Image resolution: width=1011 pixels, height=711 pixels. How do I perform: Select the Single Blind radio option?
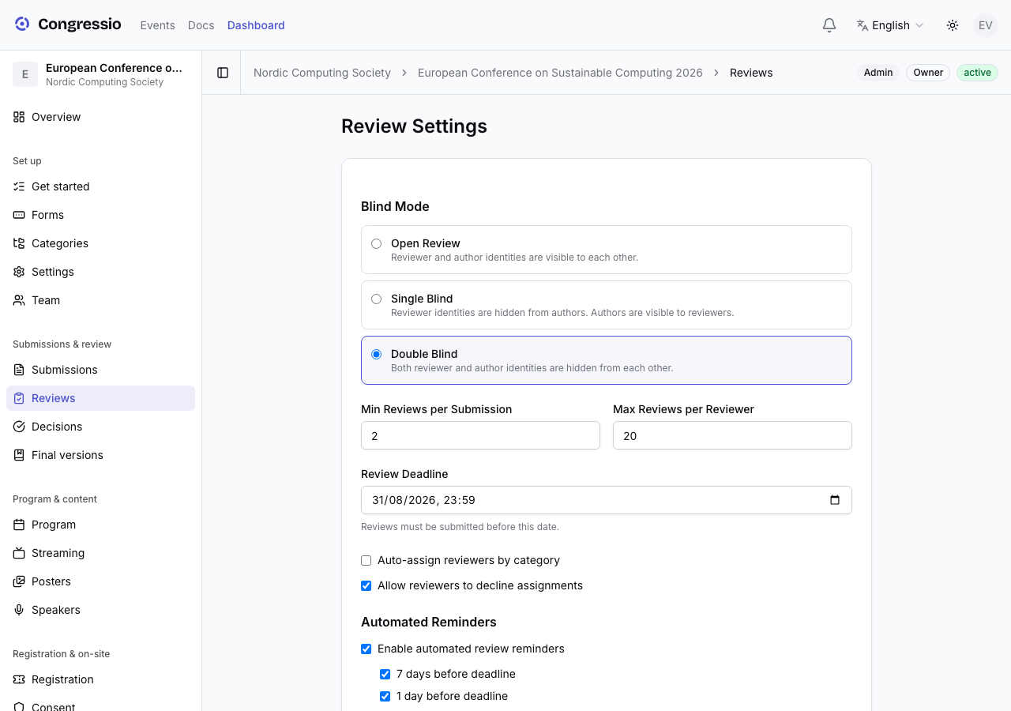click(x=377, y=299)
